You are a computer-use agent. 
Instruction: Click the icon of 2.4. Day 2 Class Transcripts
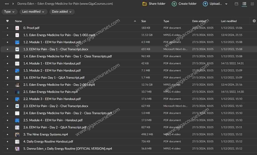click(x=17, y=113)
